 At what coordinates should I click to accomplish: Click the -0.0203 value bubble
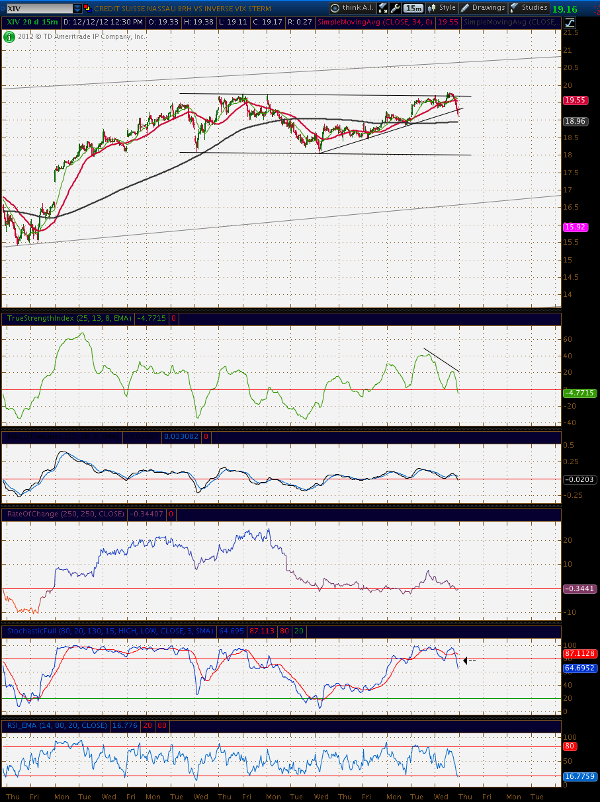tap(578, 479)
